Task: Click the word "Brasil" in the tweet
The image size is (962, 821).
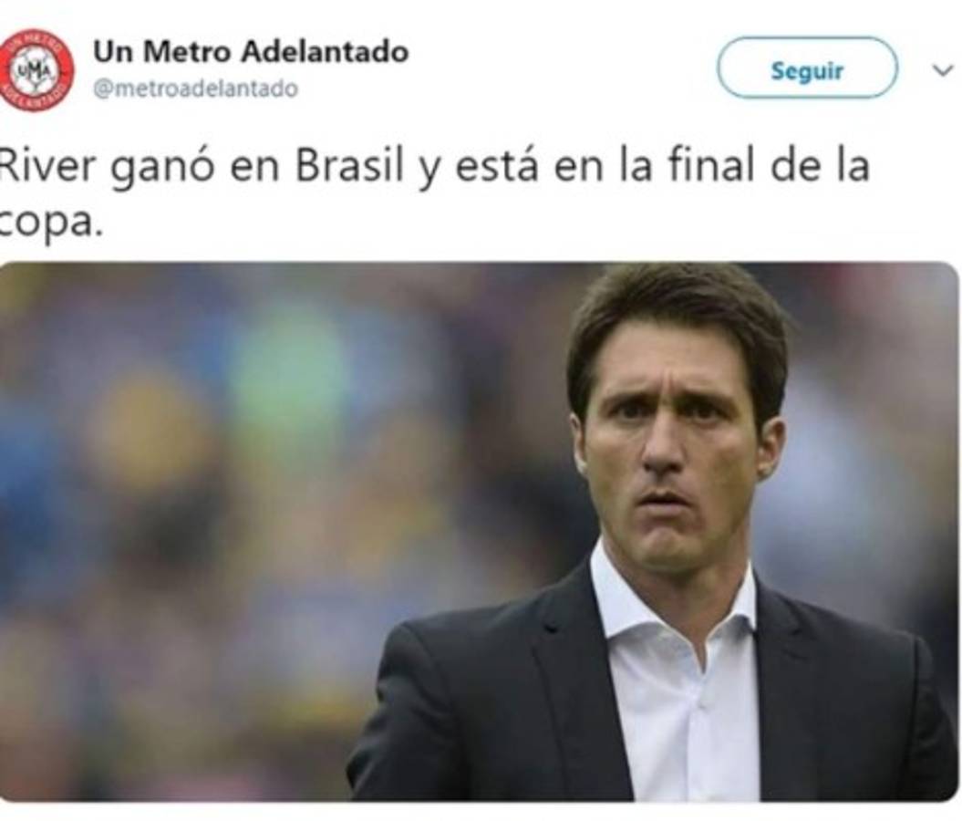Action: [349, 166]
